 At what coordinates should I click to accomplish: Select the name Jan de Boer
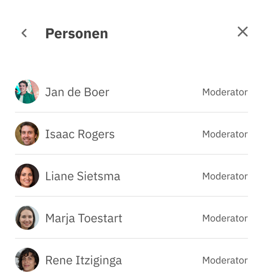77,92
